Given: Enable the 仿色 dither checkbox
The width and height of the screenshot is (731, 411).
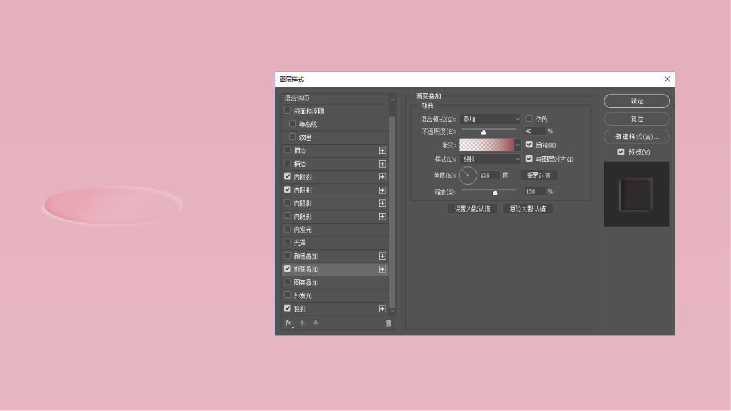Looking at the screenshot, I should [x=529, y=119].
